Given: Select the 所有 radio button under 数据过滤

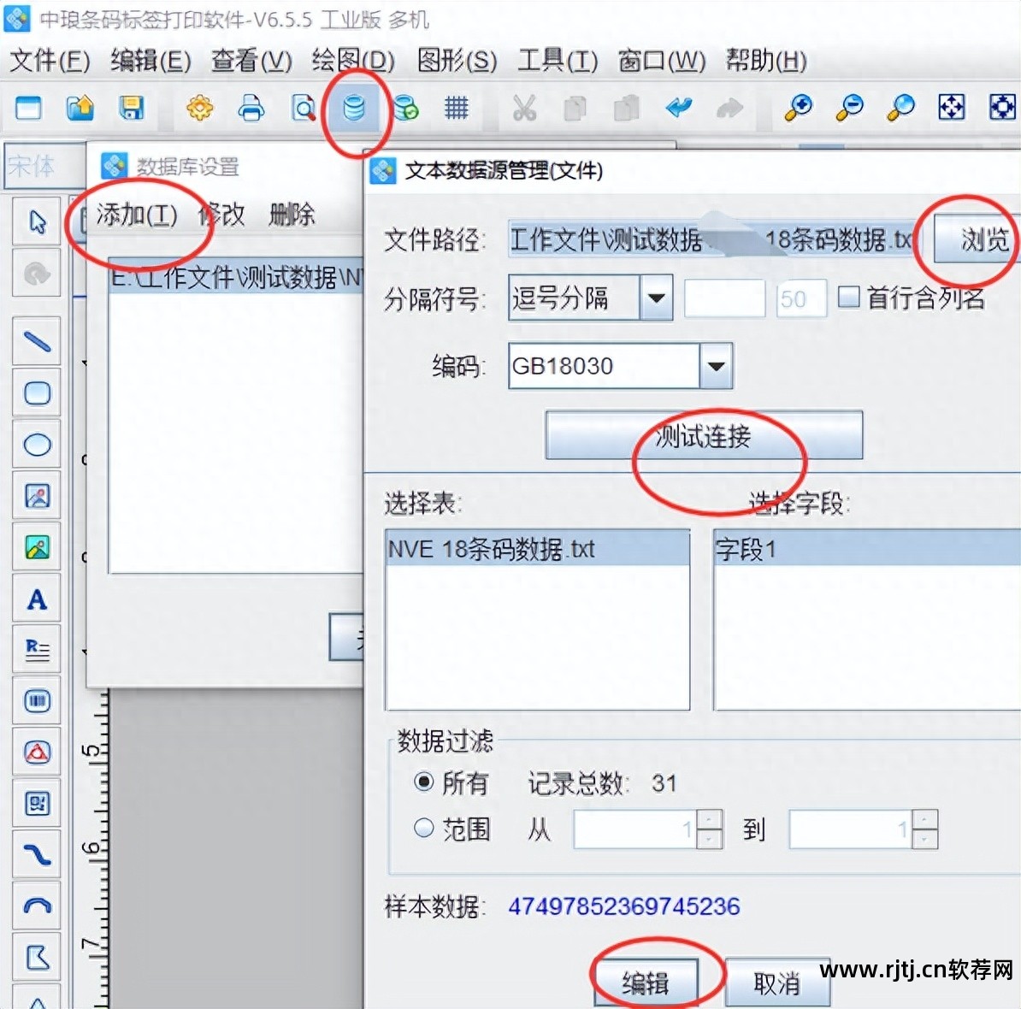Looking at the screenshot, I should tap(423, 782).
